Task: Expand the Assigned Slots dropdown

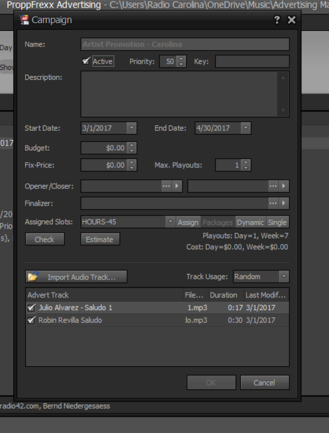Action: point(170,222)
